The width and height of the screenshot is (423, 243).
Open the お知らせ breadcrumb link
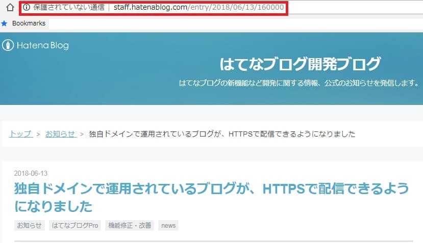coord(60,133)
